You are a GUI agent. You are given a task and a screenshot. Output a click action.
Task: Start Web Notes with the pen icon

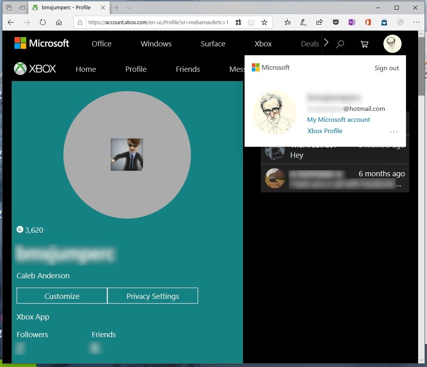point(303,22)
